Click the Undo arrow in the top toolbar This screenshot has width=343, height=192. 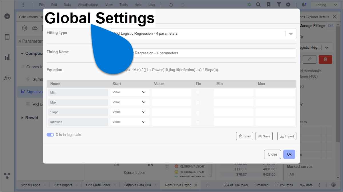171,5
